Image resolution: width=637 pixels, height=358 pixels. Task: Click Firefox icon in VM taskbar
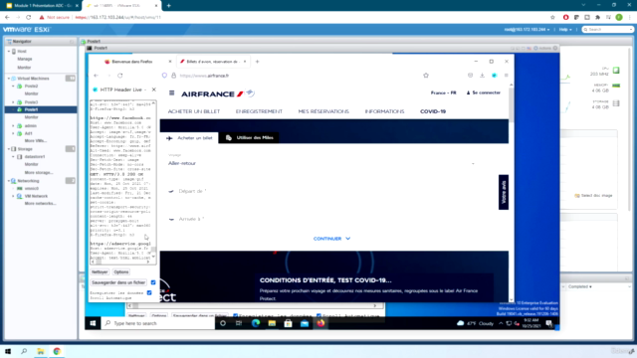point(320,323)
